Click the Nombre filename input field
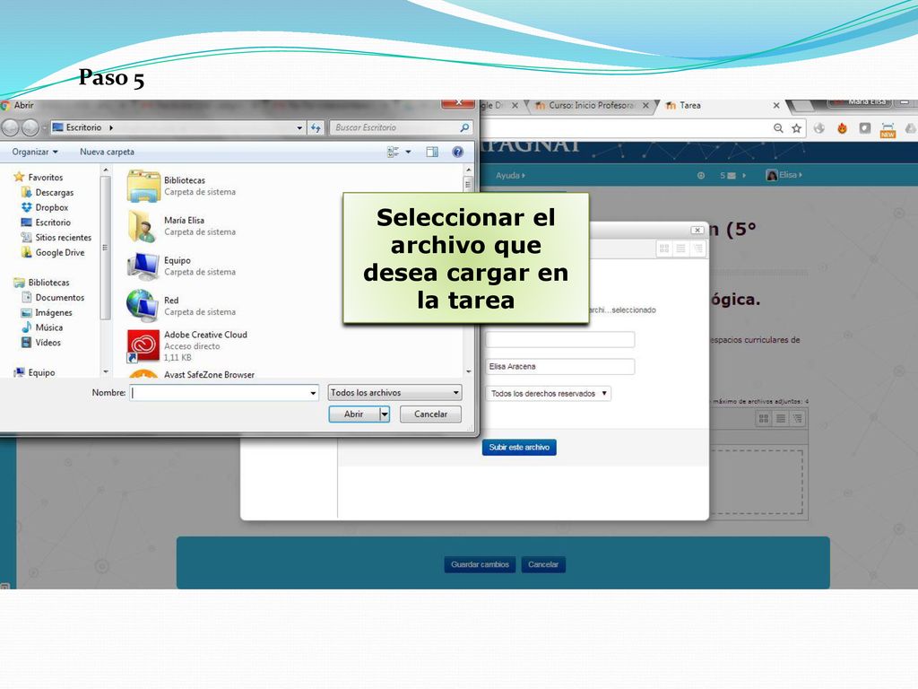The width and height of the screenshot is (918, 689). pos(223,393)
